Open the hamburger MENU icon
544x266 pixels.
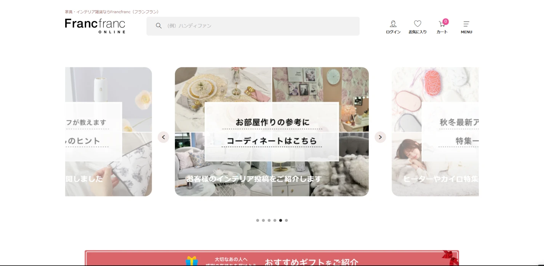click(466, 24)
